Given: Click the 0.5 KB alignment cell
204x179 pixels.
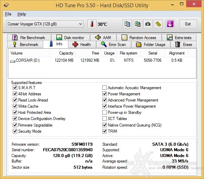Looking at the screenshot, I should tap(177, 60).
